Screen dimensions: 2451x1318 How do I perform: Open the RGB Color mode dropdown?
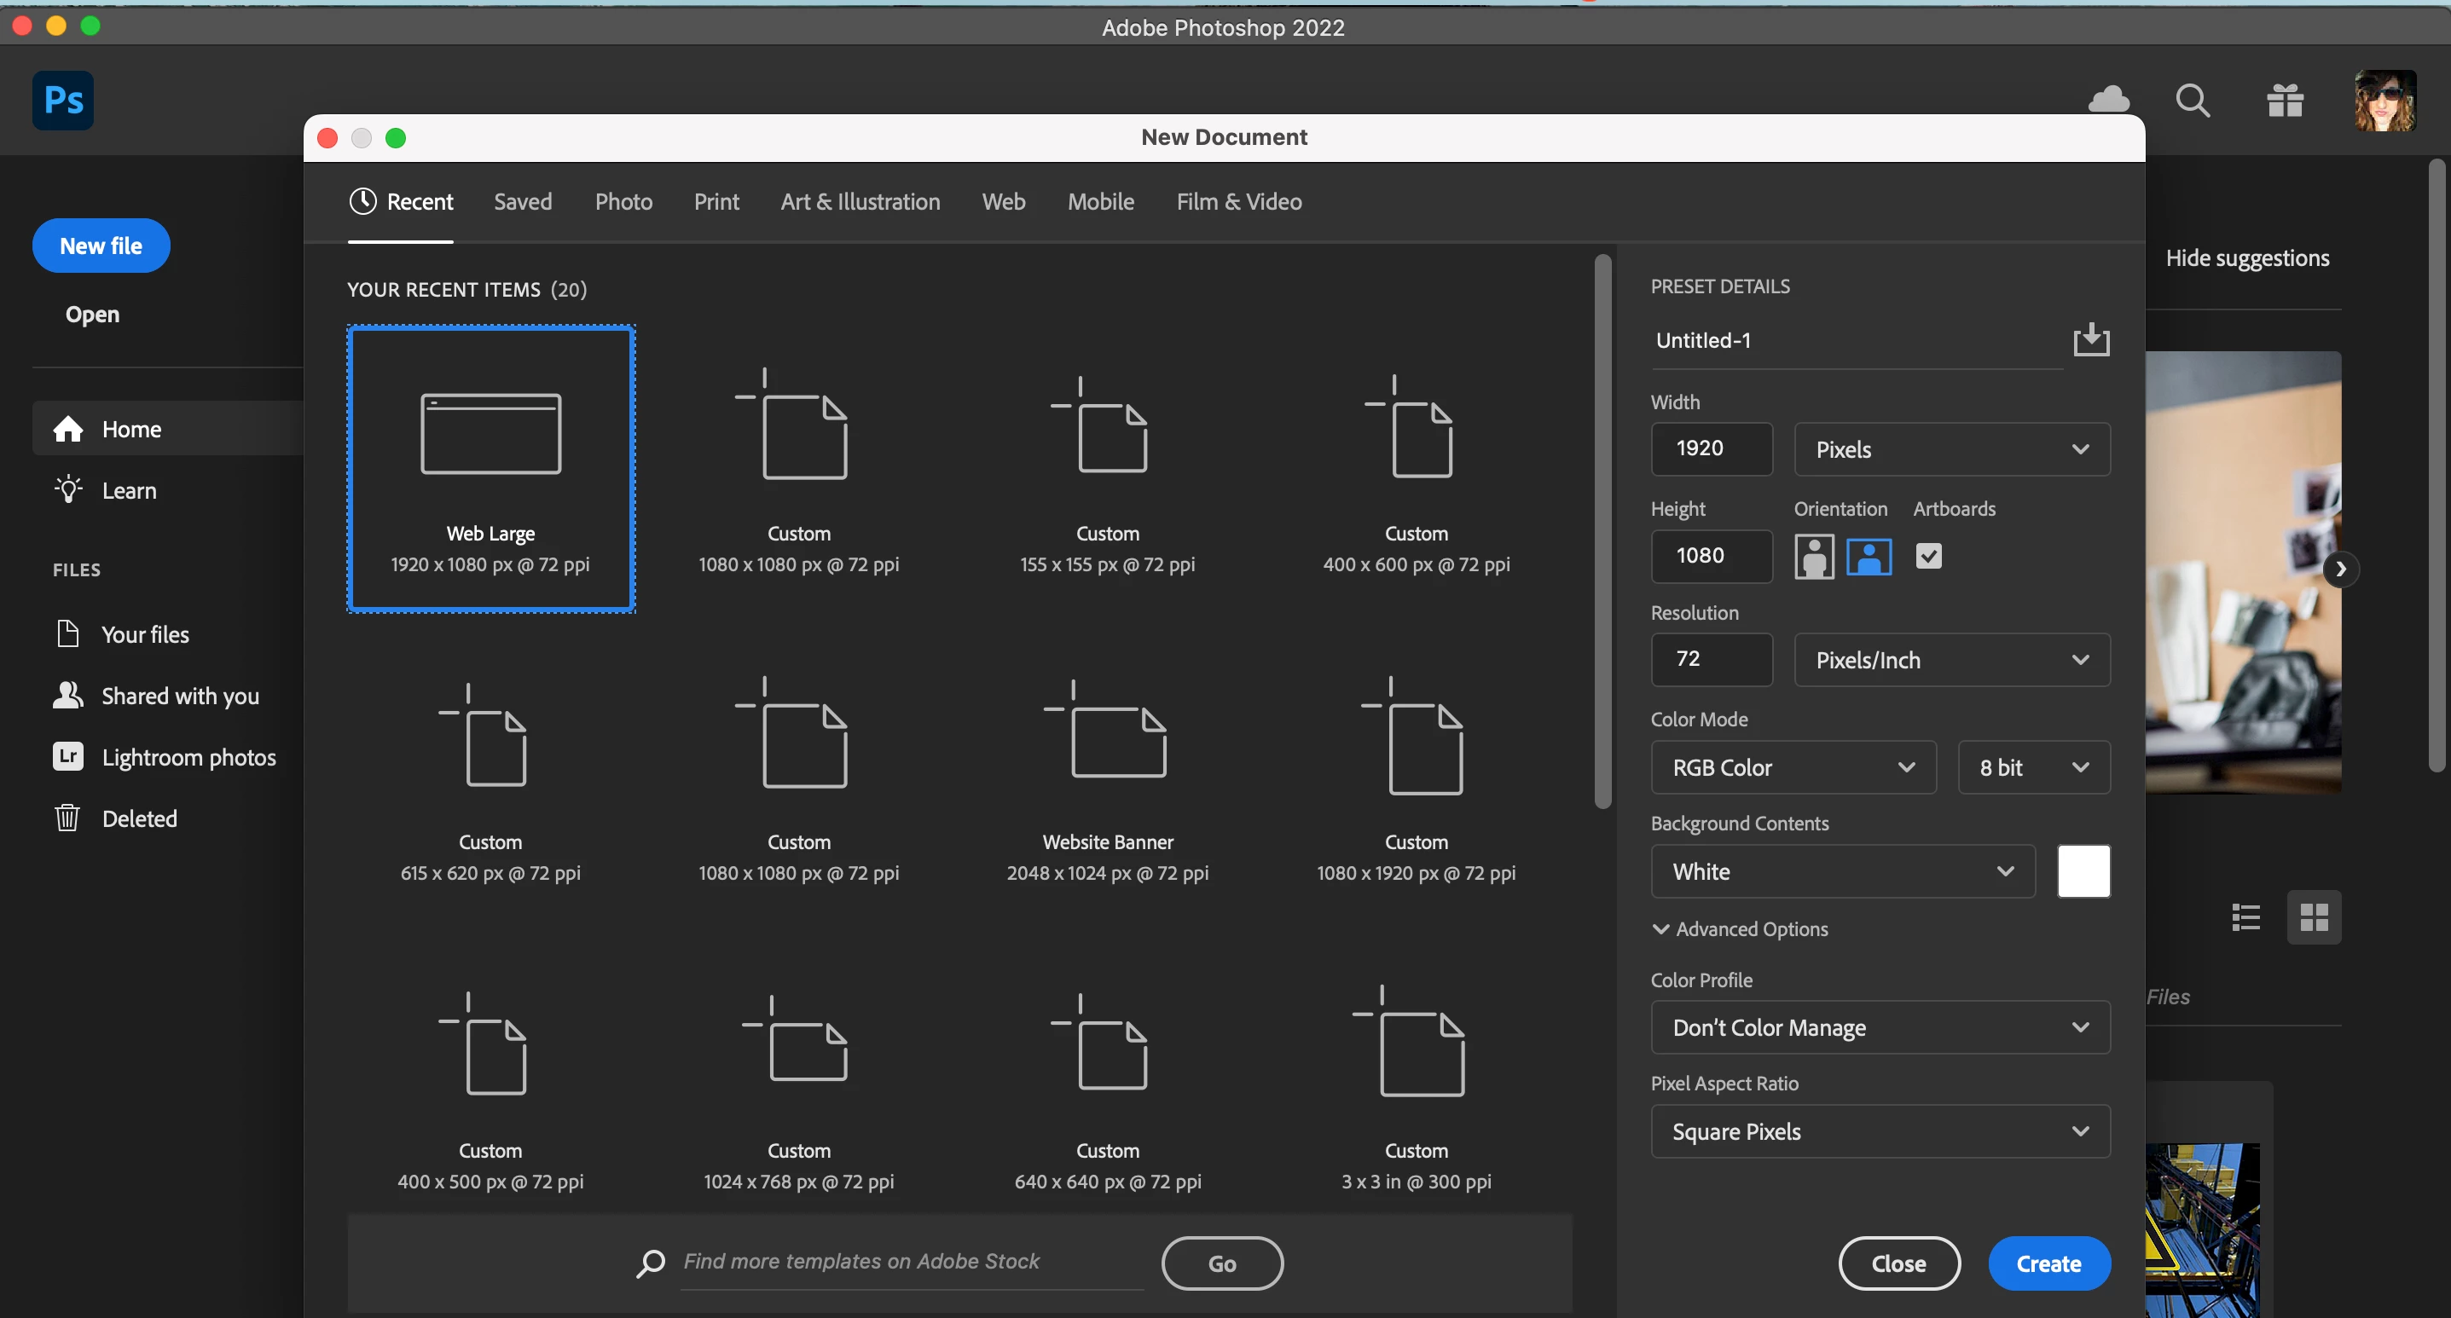click(x=1793, y=767)
